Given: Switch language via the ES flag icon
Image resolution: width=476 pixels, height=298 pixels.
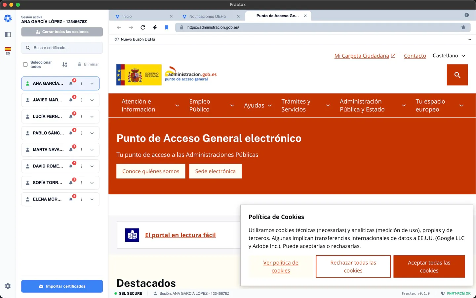Looking at the screenshot, I should [8, 51].
